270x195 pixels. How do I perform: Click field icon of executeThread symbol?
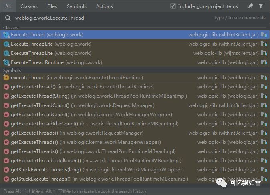click(x=6, y=78)
